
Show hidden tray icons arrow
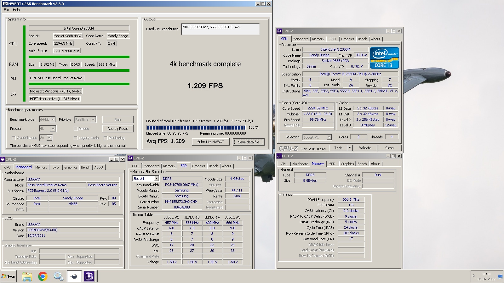(473, 276)
